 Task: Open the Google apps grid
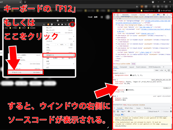pos(102,17)
